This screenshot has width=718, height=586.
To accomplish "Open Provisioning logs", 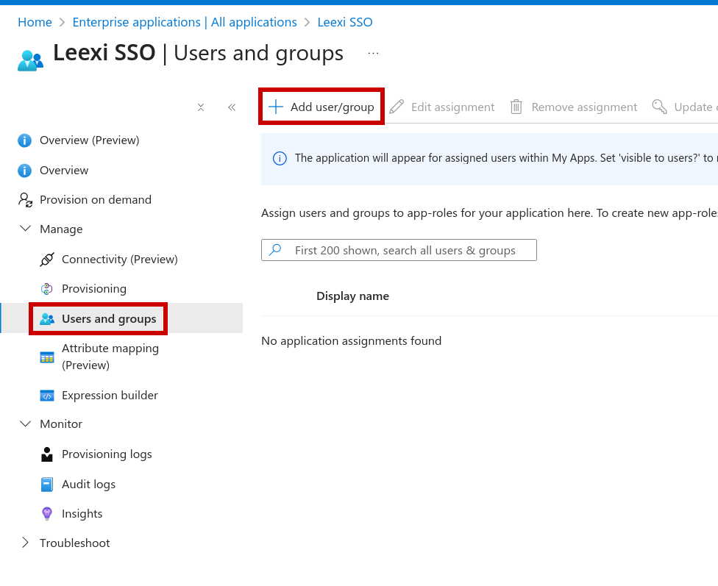I will [107, 454].
